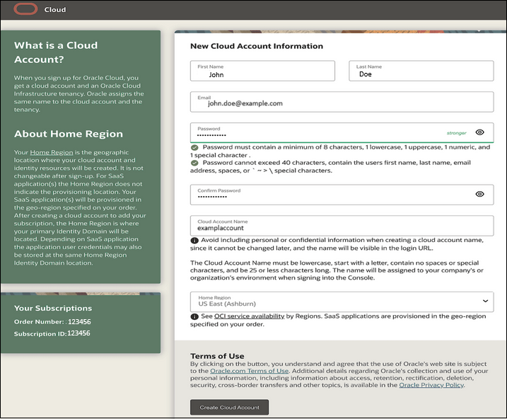Click into the Password field
Screen dimensions: 507x419
pos(342,132)
